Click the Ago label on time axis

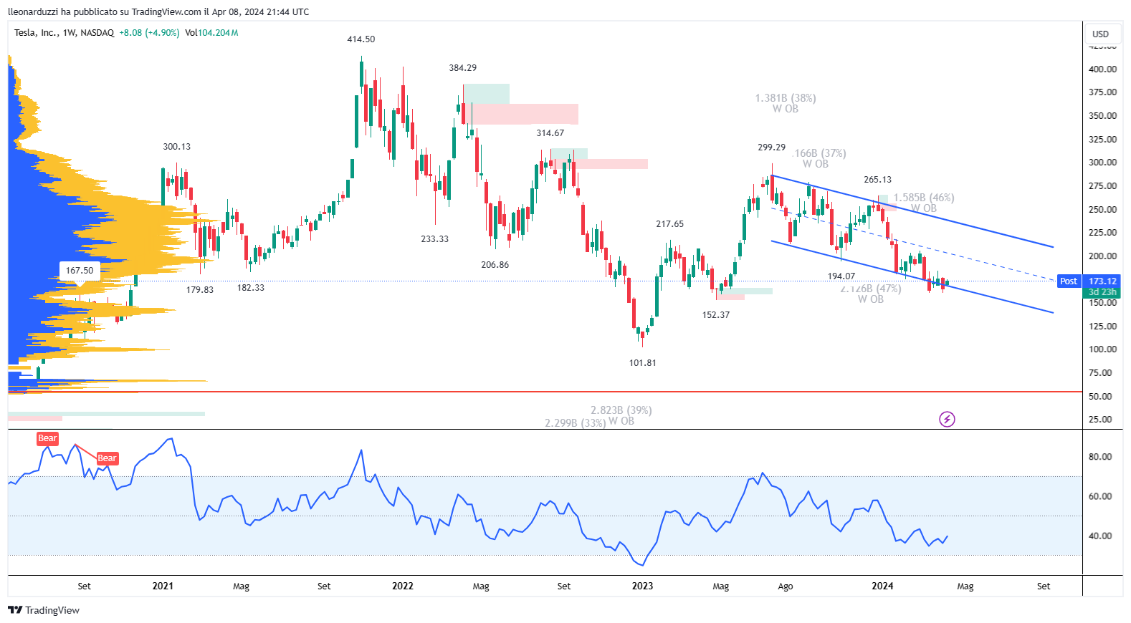pos(786,586)
